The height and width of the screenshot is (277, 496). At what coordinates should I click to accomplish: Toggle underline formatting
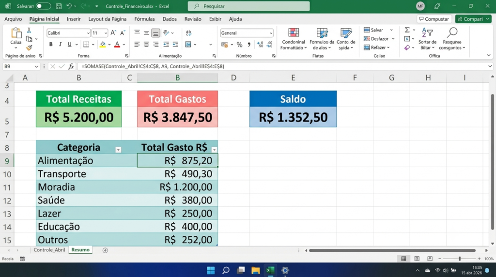point(69,45)
